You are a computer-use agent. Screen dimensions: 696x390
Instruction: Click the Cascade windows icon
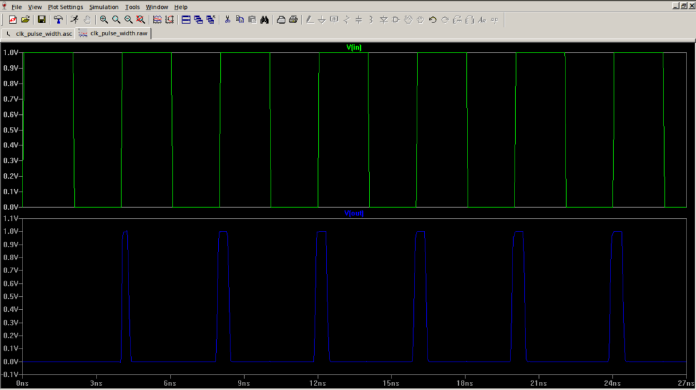click(x=198, y=20)
